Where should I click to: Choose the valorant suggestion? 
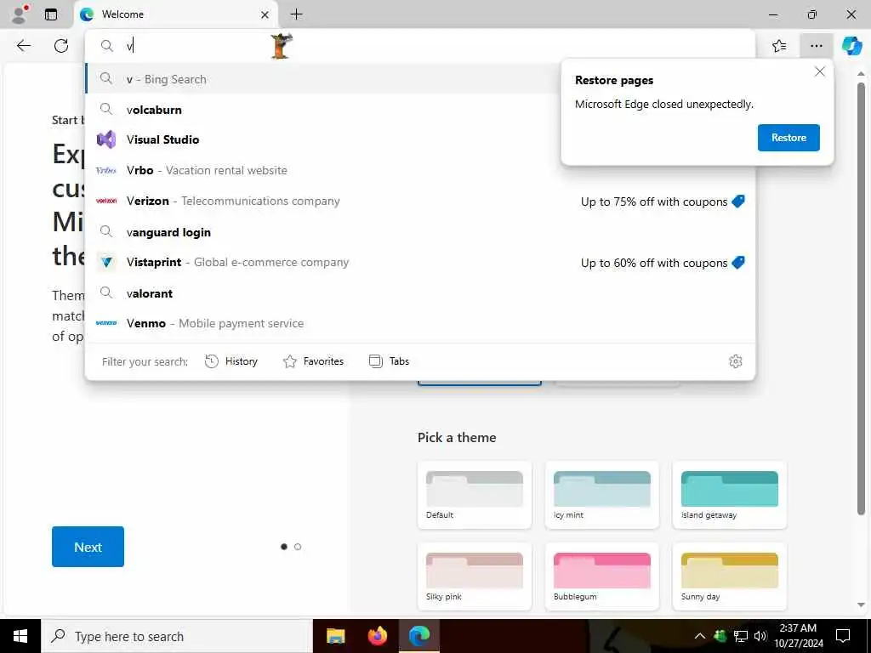(x=420, y=292)
